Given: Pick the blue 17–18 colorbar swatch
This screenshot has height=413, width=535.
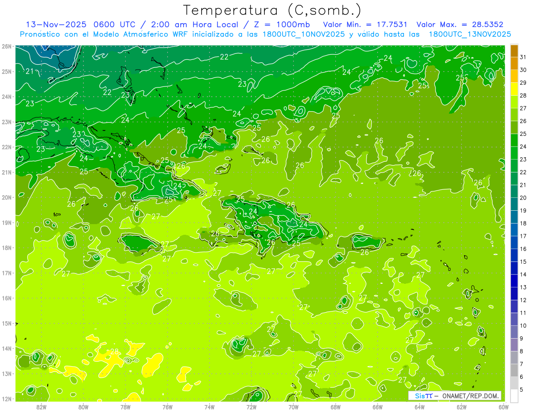Looking at the screenshot, I should click(514, 229).
